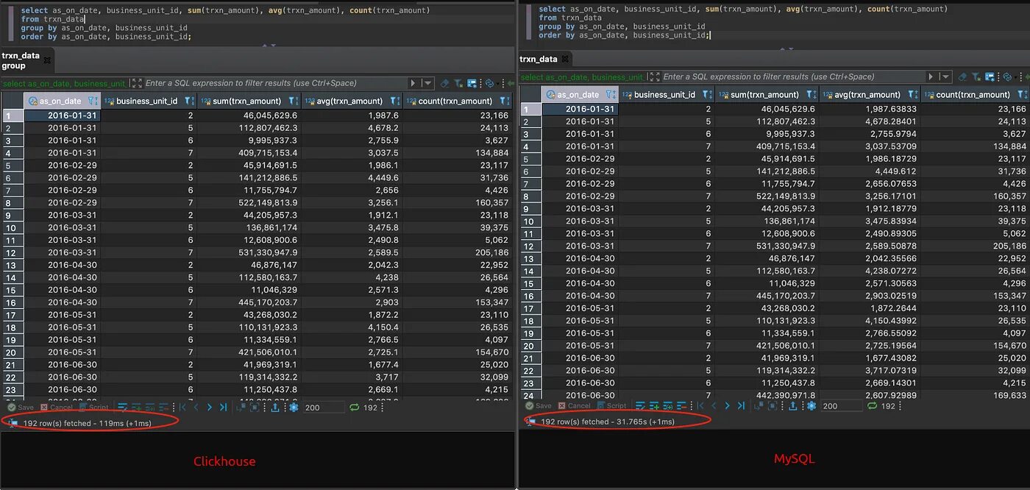Click Save in the MySQL results toolbar
Viewport: 1030px width, 490px height.
539,405
